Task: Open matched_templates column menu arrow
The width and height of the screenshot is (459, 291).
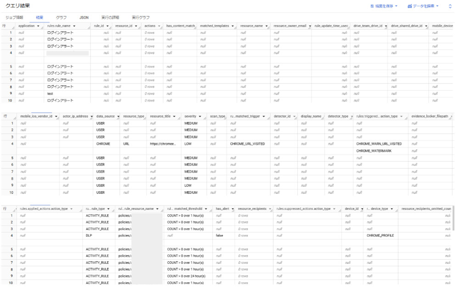Action: pos(233,26)
